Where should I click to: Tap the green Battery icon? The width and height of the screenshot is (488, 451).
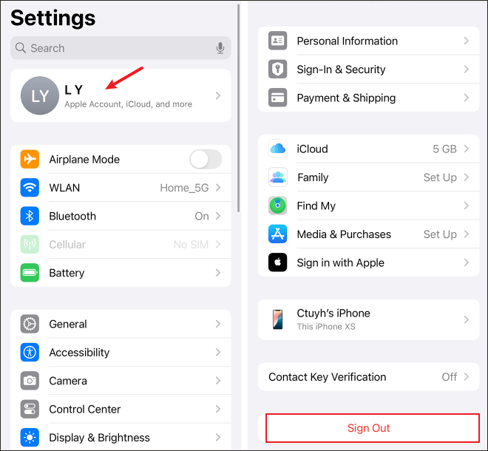(x=30, y=273)
